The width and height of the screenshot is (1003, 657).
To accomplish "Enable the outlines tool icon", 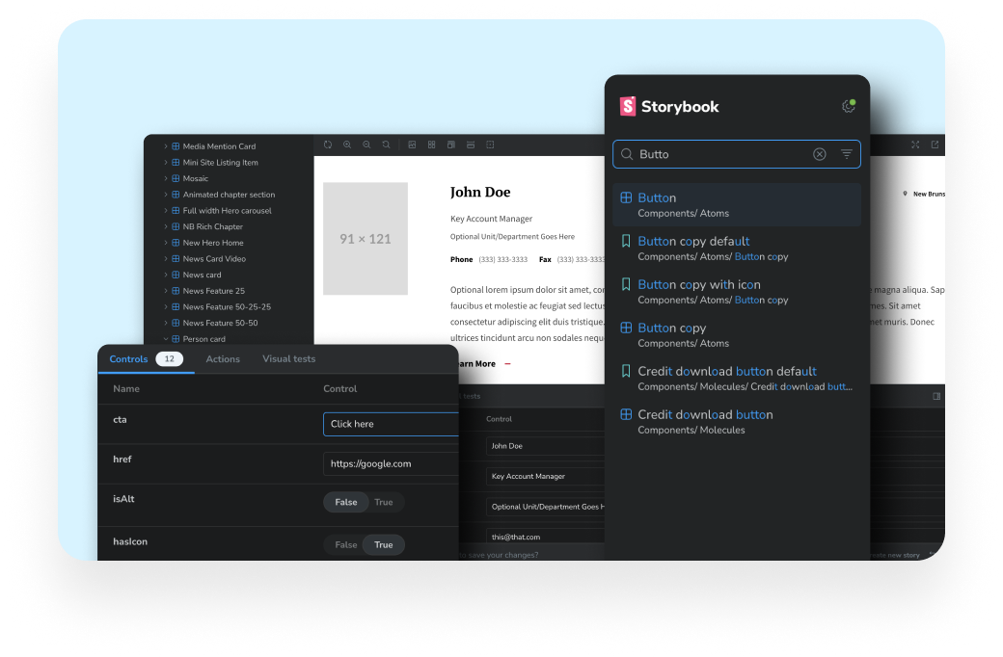I will (490, 145).
